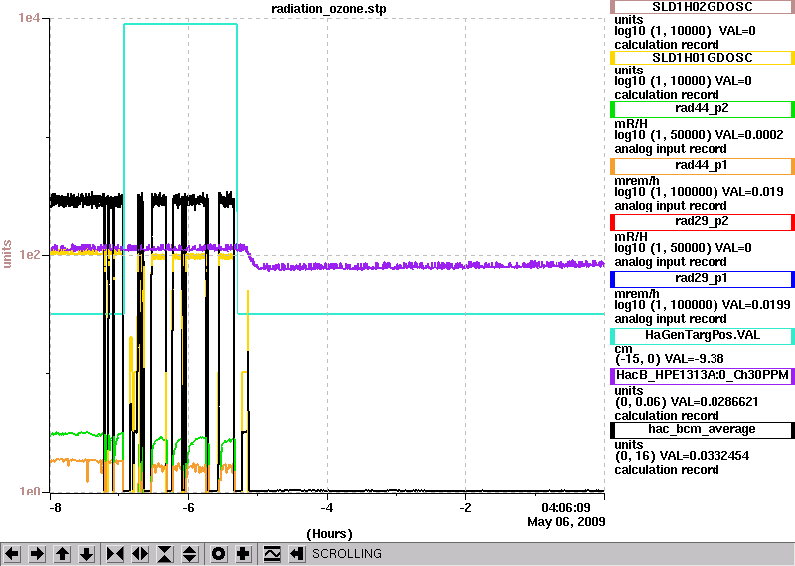Viewport: 795px width, 566px height.
Task: Pan the graph down with arrow button
Action: [86, 554]
